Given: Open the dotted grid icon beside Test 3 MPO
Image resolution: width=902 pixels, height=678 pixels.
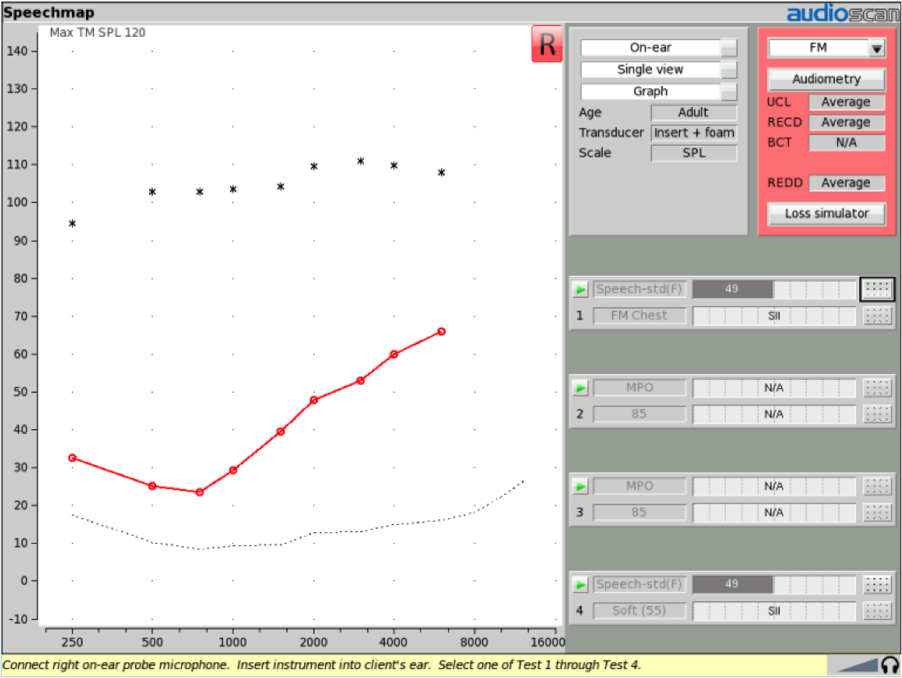Looking at the screenshot, I should pos(877,486).
